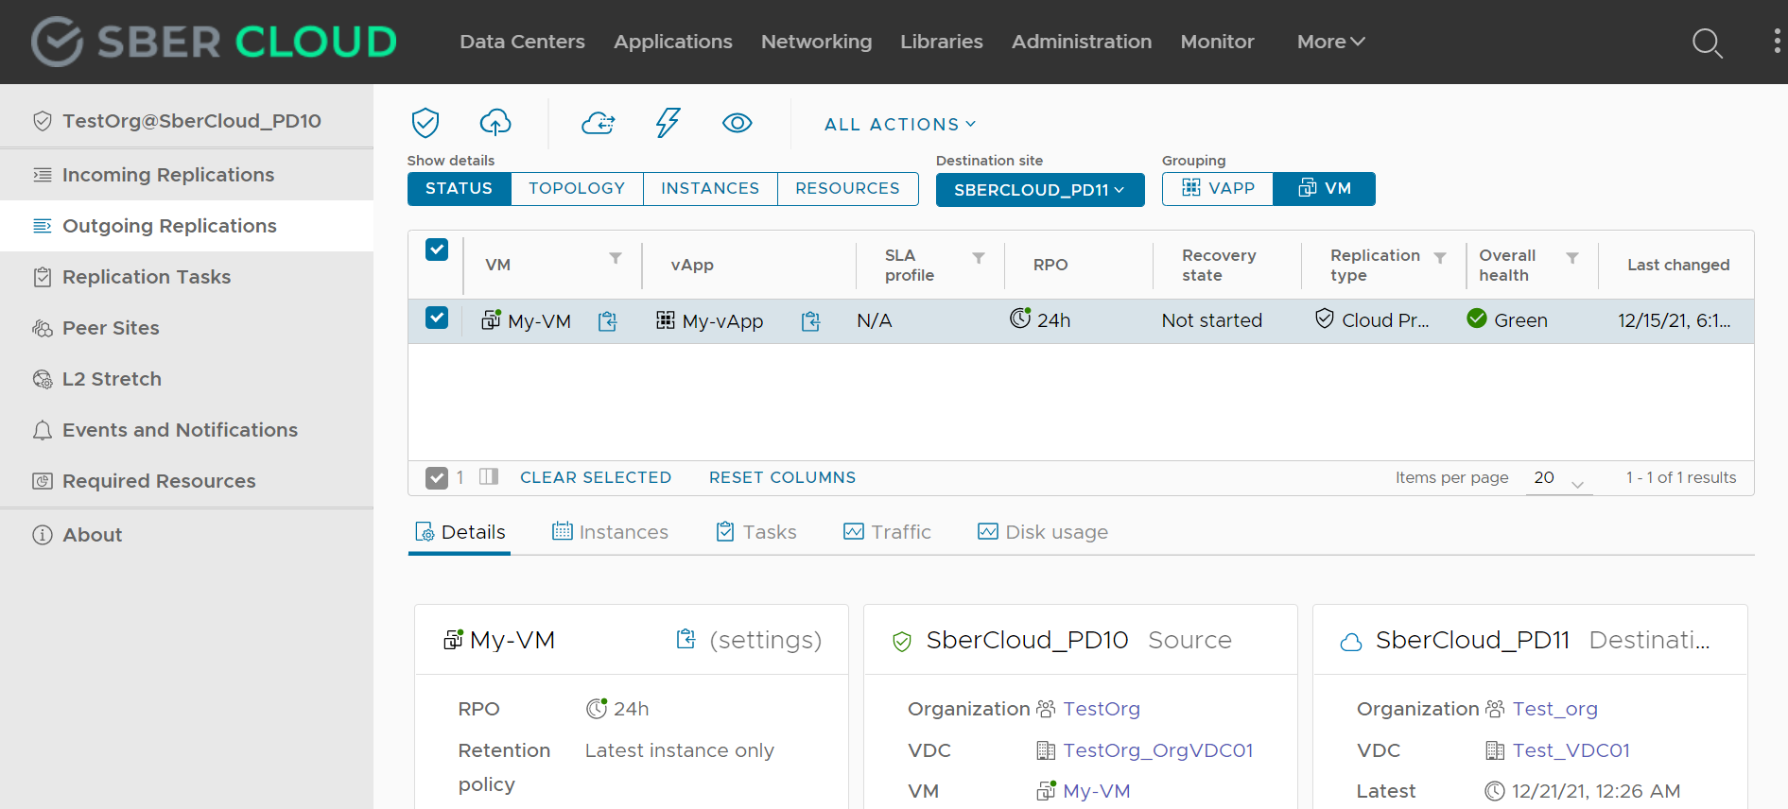Click the cloud icon beside SberCloud_PD11
Screen dimensions: 1788x809
(1351, 642)
